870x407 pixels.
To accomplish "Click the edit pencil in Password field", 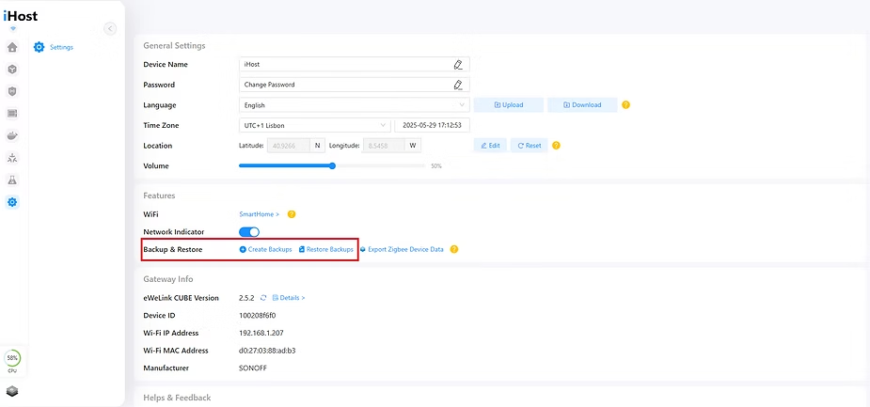I will click(458, 85).
